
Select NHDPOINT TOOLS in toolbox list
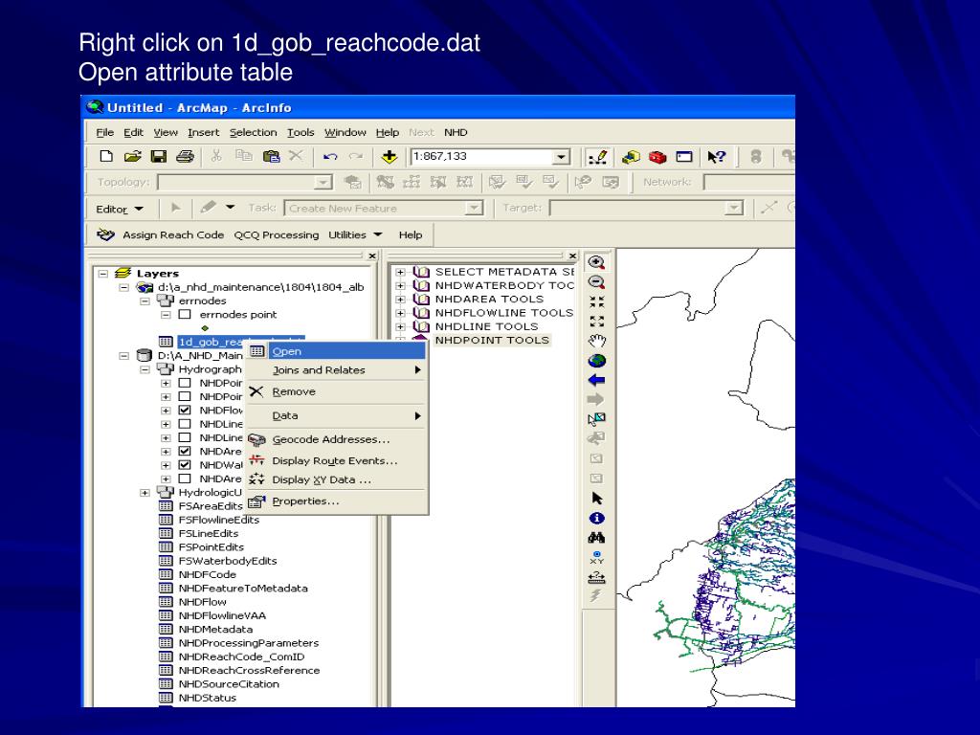coord(492,340)
